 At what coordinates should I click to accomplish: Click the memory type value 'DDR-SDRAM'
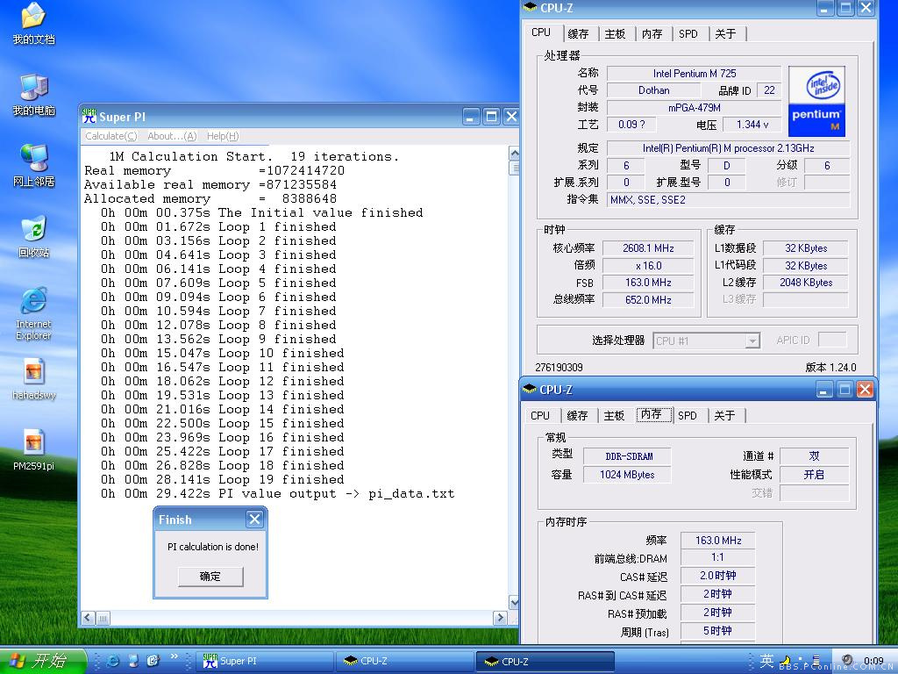tap(628, 456)
